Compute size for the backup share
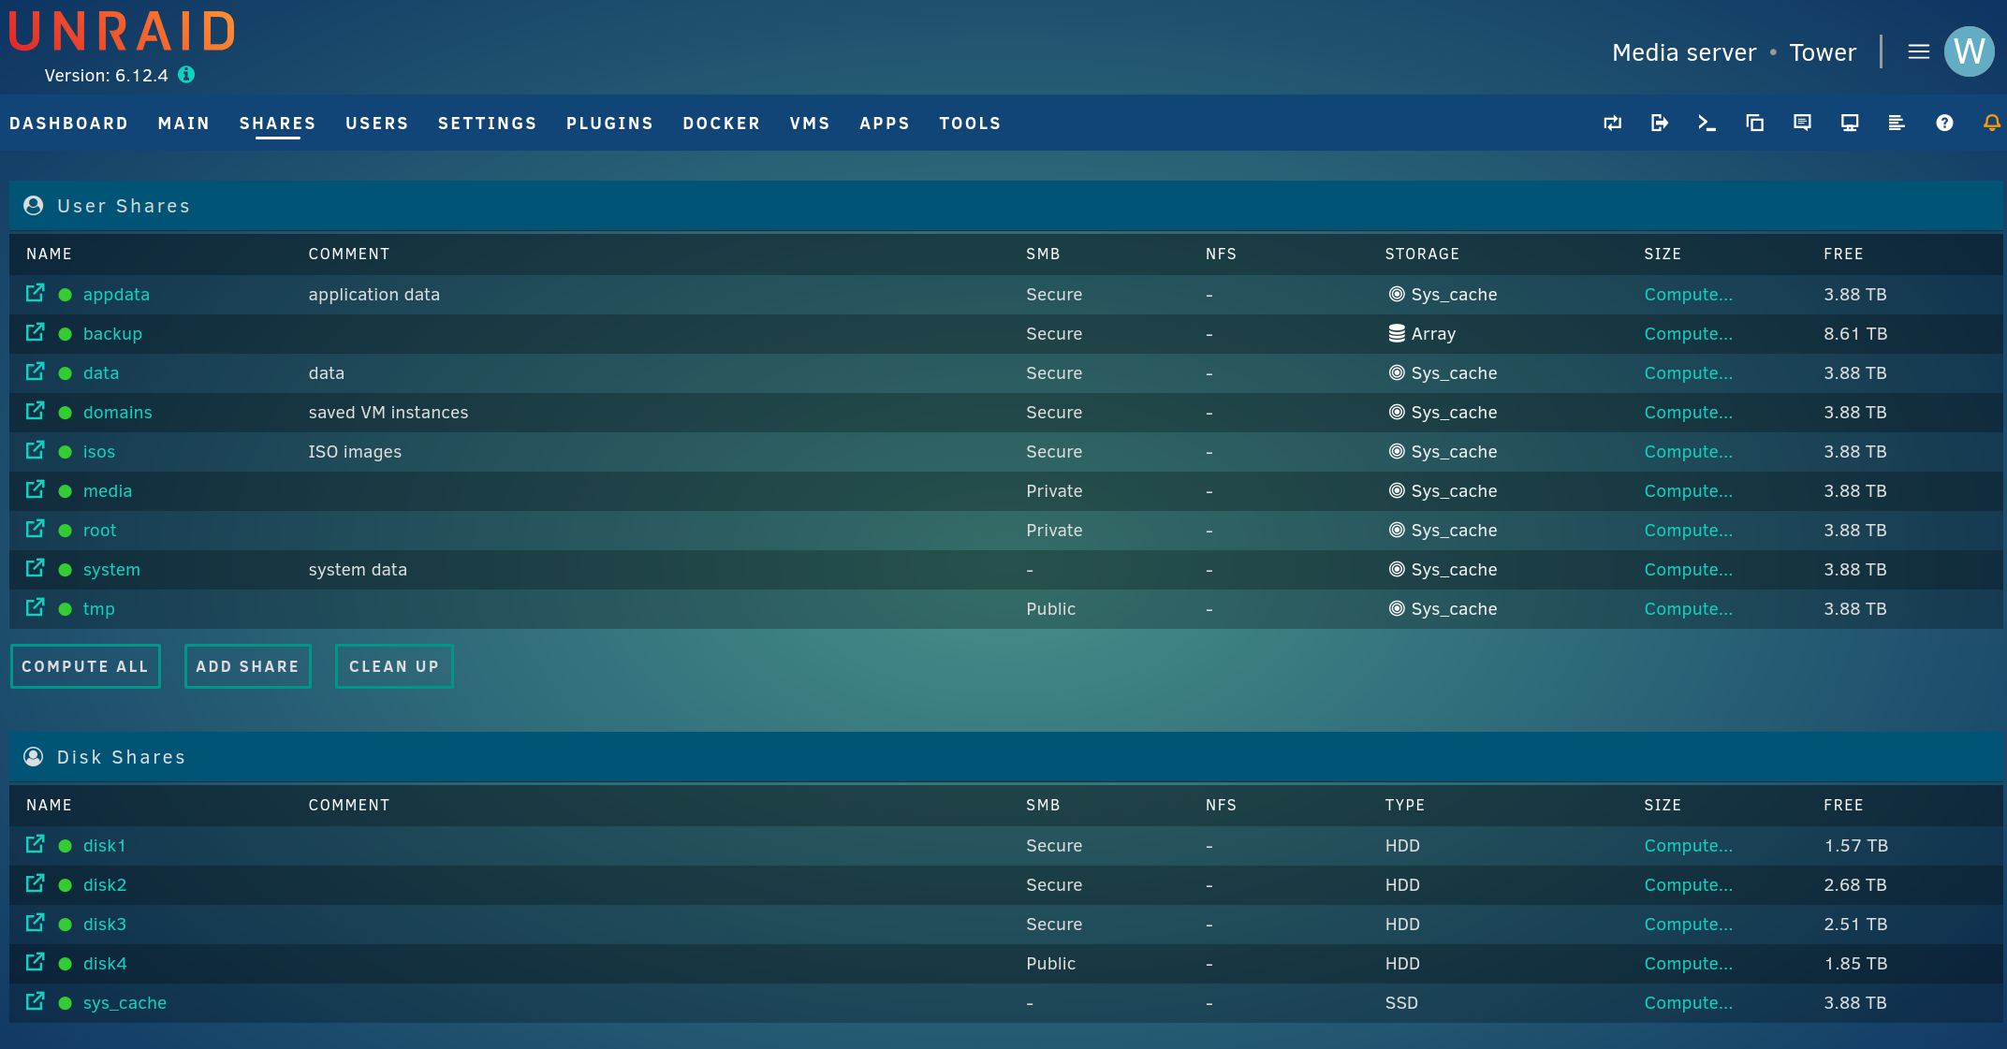Image resolution: width=2007 pixels, height=1049 pixels. click(x=1688, y=334)
